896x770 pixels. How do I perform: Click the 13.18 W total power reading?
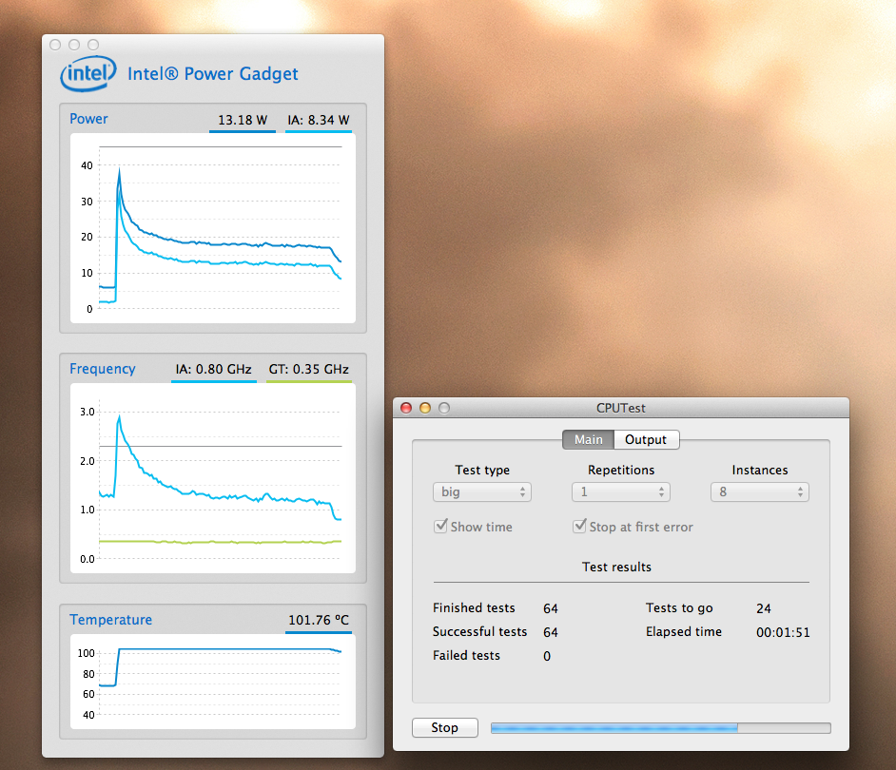[243, 120]
